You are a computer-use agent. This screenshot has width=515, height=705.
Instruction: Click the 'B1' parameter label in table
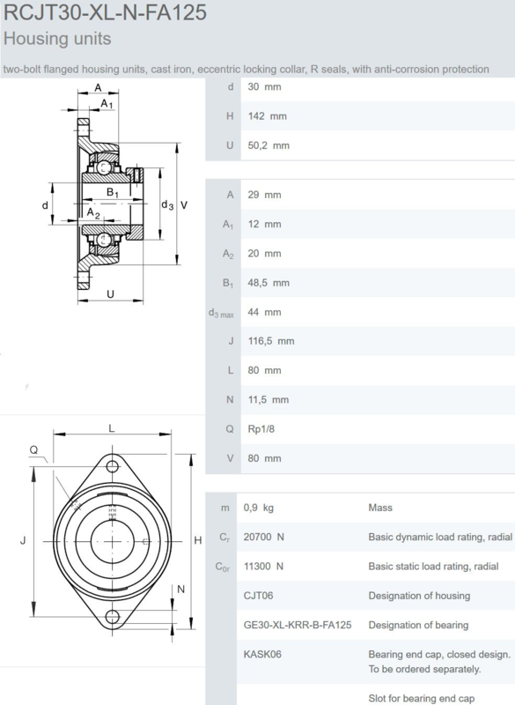228,283
